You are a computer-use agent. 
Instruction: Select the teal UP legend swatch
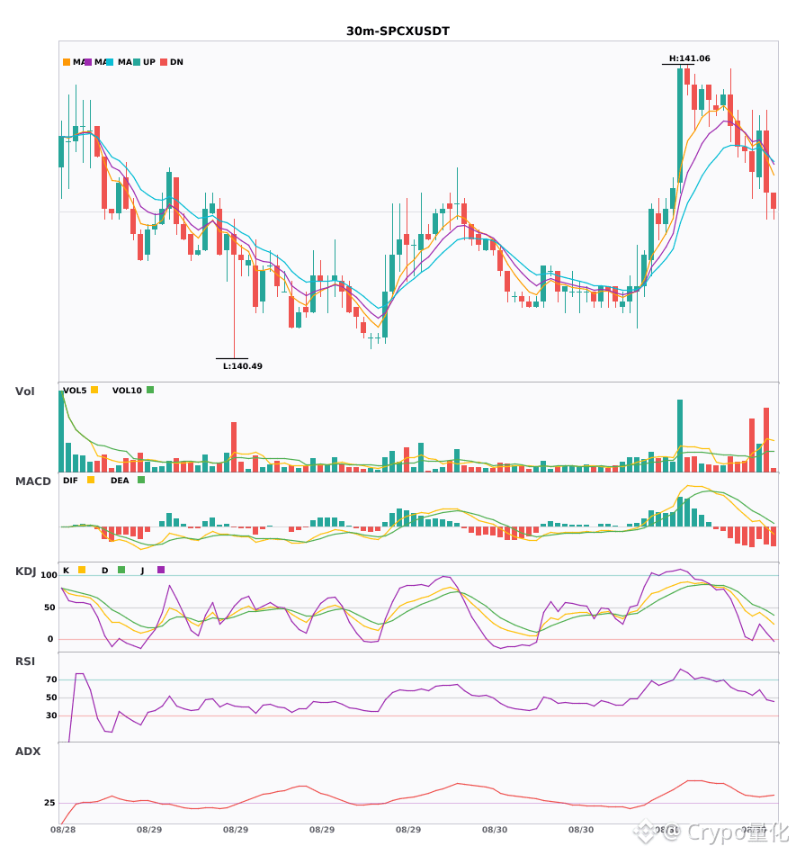pyautogui.click(x=137, y=62)
